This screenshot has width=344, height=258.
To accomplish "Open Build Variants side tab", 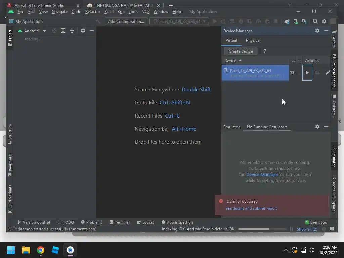I will click(x=10, y=199).
